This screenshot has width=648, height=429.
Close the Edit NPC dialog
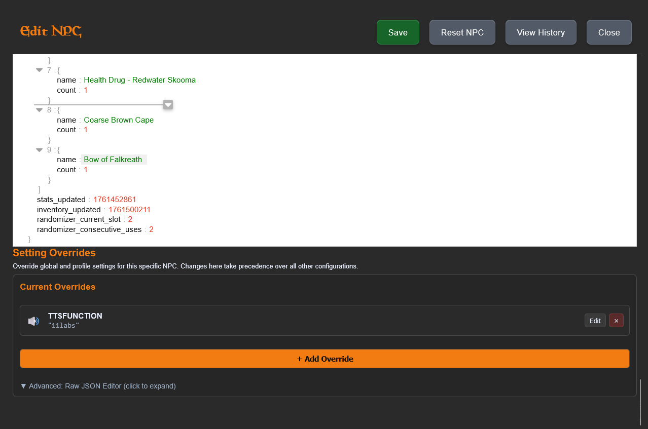pyautogui.click(x=608, y=32)
